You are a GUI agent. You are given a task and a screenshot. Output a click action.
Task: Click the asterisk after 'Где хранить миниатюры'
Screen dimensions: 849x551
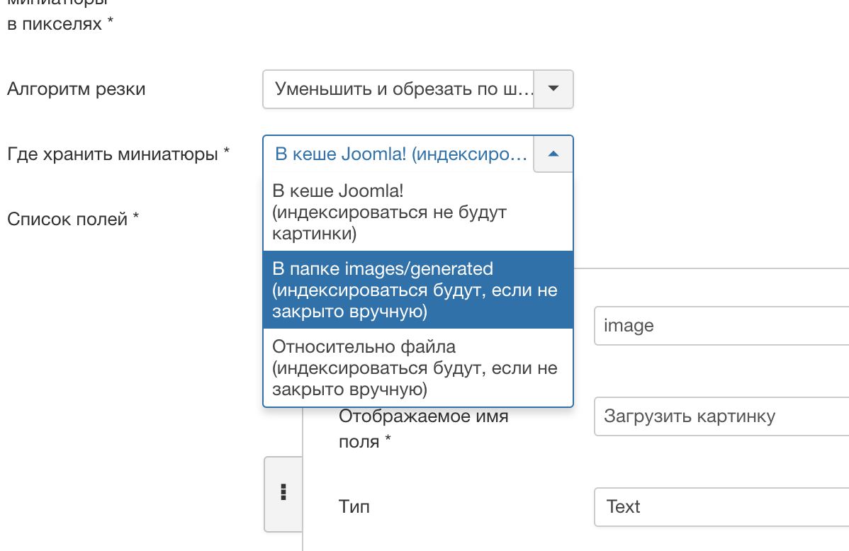[227, 152]
